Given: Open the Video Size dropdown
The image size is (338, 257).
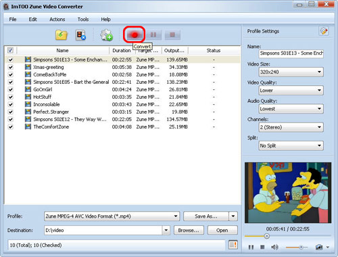Looking at the screenshot, I should (291, 72).
